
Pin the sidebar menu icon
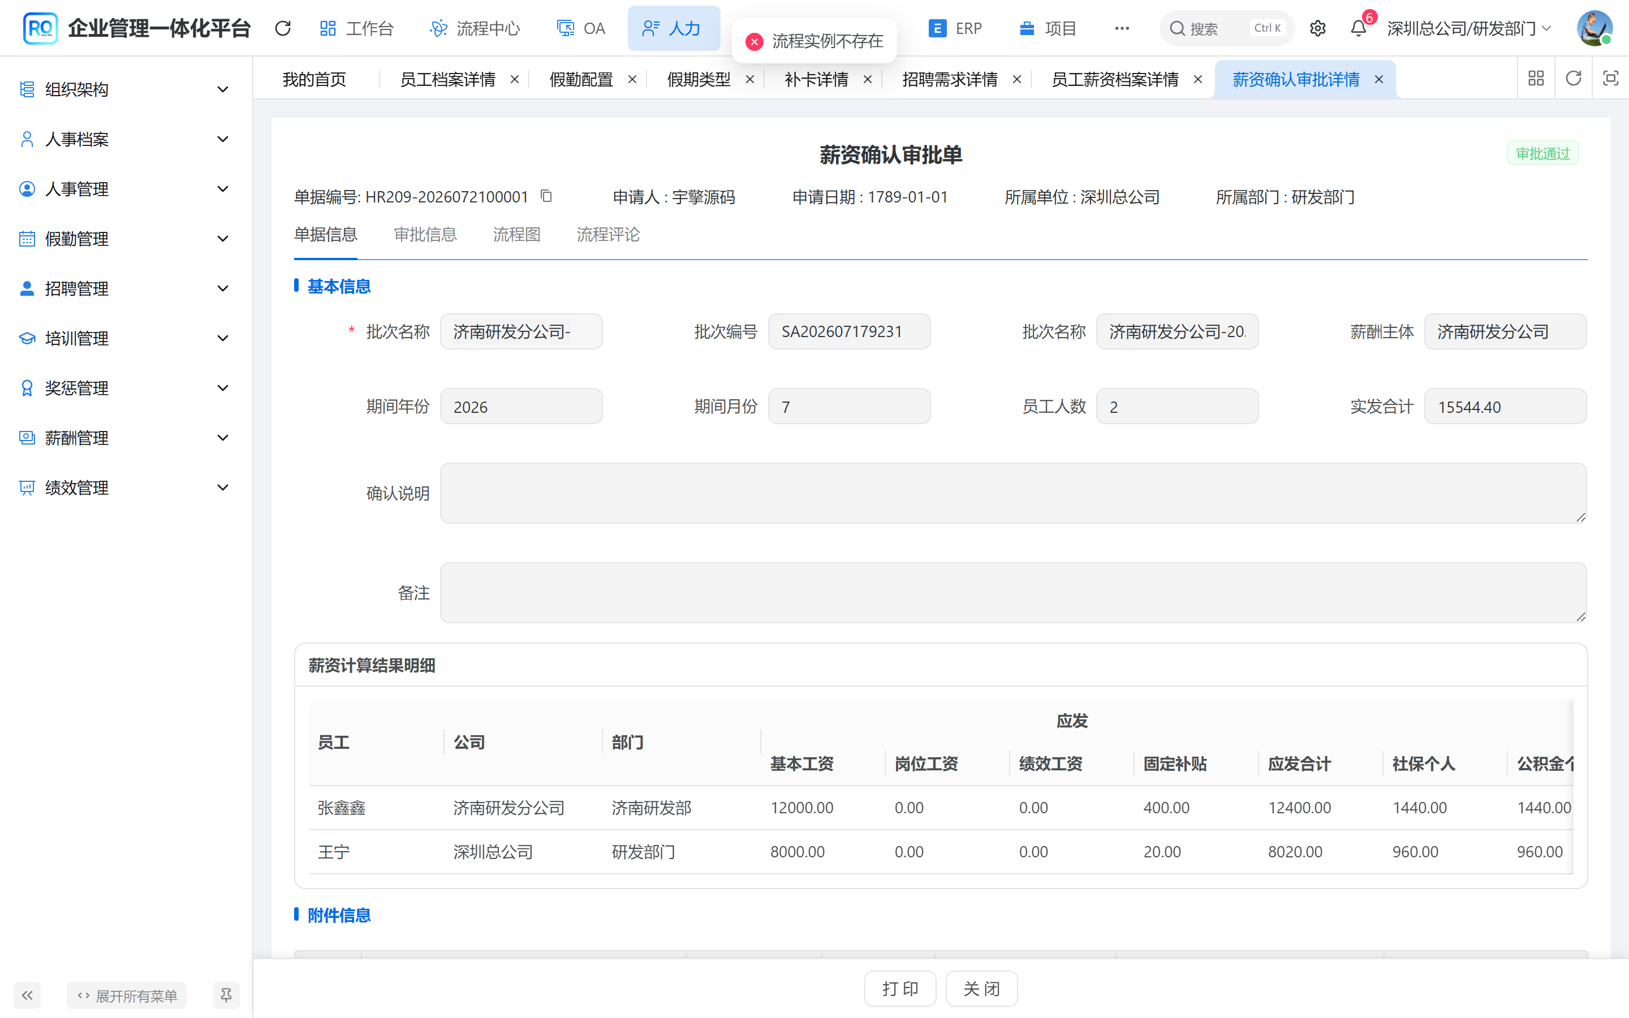(x=226, y=995)
